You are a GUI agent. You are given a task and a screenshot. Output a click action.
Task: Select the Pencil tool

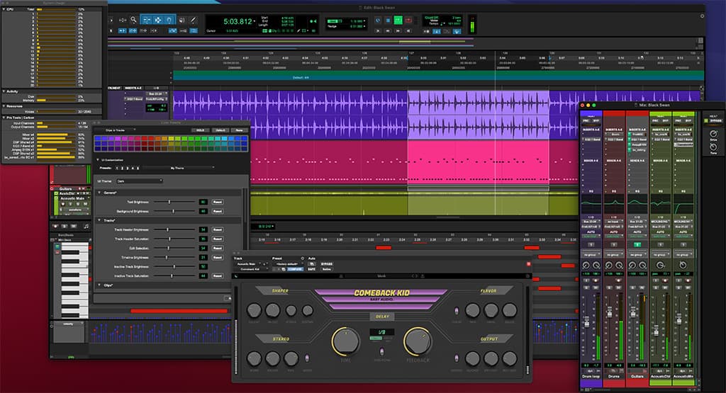[x=193, y=20]
